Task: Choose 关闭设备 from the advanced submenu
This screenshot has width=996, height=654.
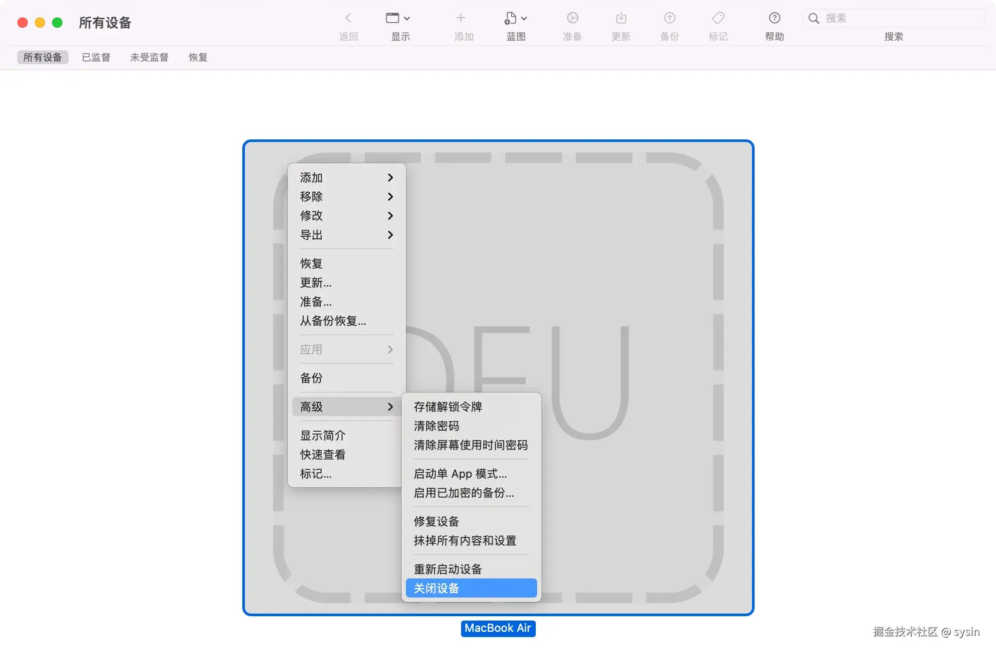Action: [436, 588]
